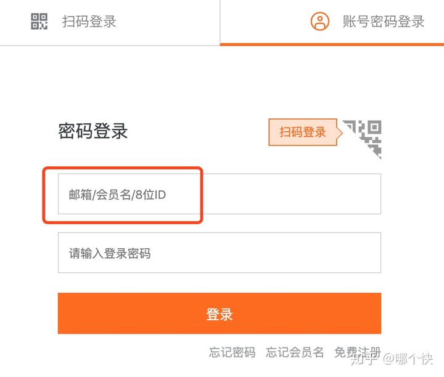Focus the 邮箱/会员名/8位ID input field
The height and width of the screenshot is (377, 444).
[220, 194]
